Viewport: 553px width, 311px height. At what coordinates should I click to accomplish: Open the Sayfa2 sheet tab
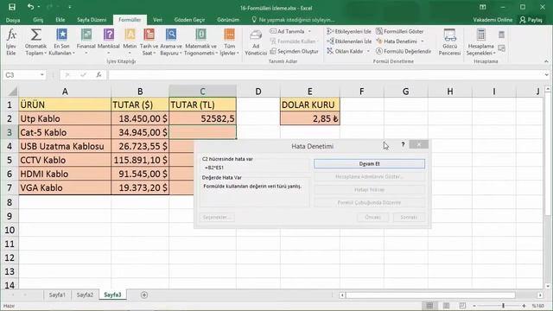click(x=85, y=295)
